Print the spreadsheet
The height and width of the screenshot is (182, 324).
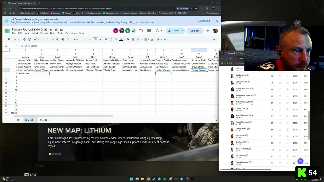[x=25, y=39]
